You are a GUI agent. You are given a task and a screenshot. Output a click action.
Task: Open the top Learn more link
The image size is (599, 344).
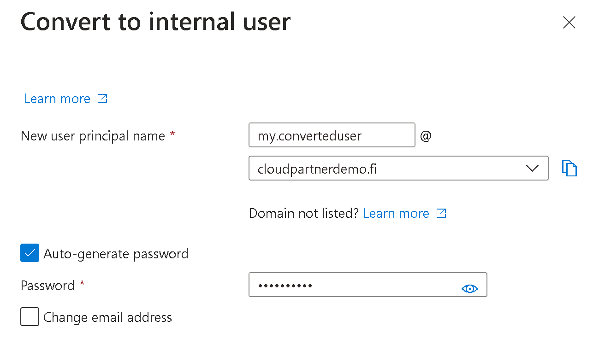[x=57, y=99]
